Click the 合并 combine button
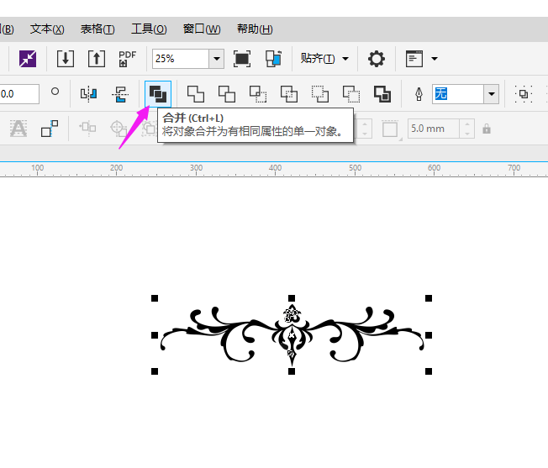 [x=158, y=93]
